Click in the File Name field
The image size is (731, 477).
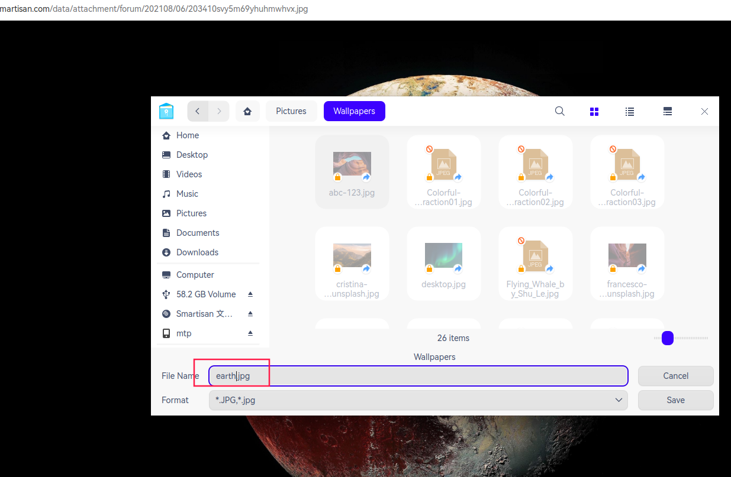point(418,376)
